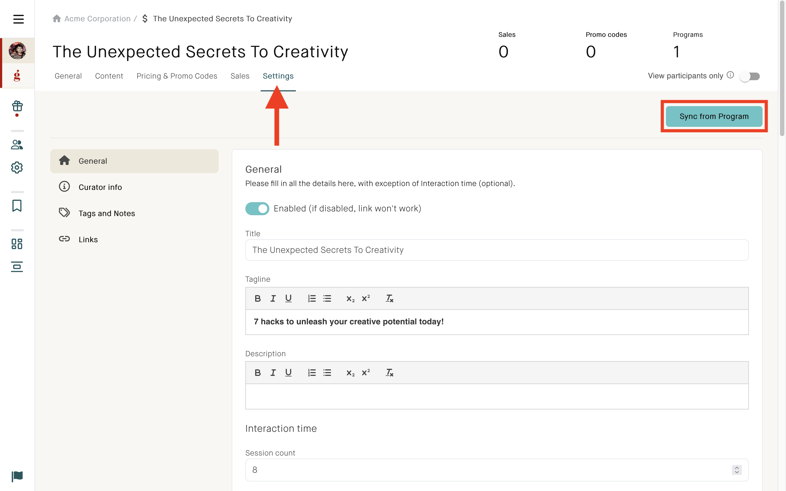Open the gear settings icon in sidebar
The height and width of the screenshot is (491, 786).
pos(17,167)
